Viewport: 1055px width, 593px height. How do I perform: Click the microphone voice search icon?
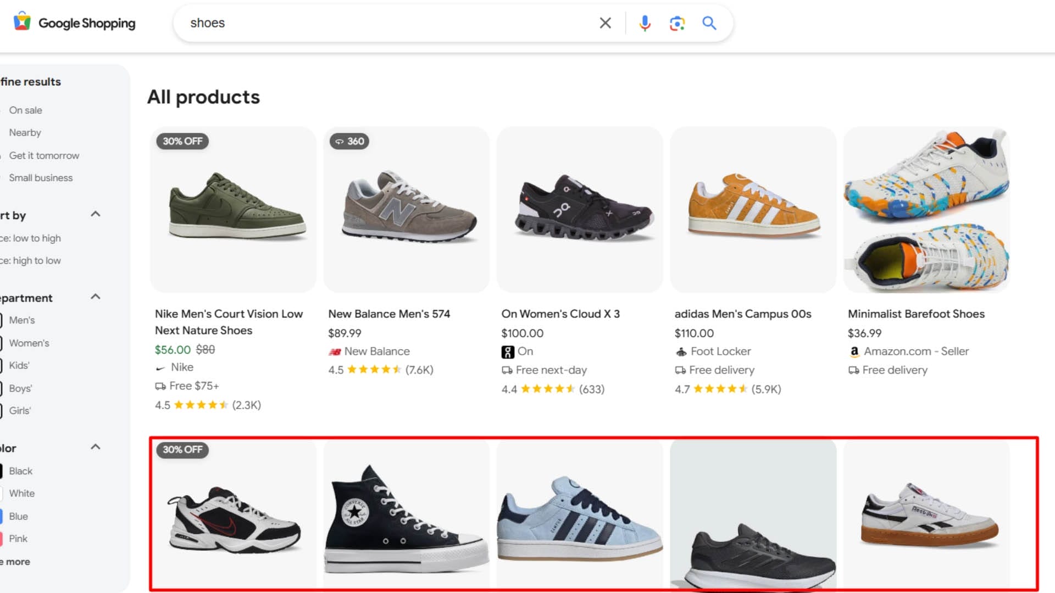point(644,23)
